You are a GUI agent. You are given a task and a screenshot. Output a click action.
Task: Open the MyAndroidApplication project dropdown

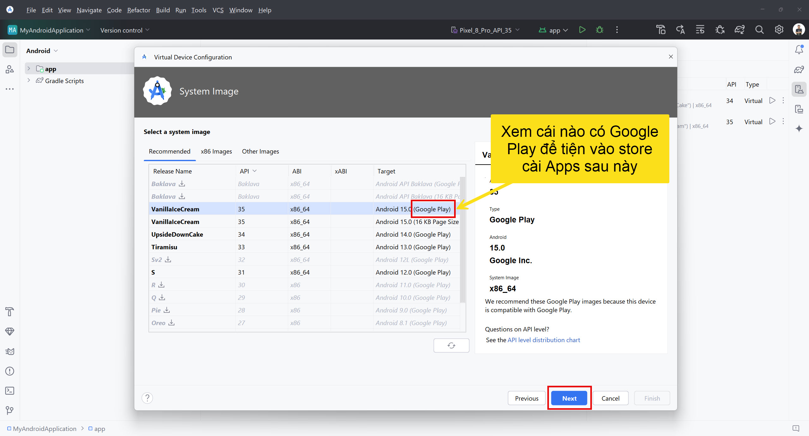point(49,30)
